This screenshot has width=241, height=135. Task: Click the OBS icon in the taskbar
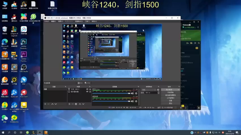pyautogui.click(x=40, y=133)
